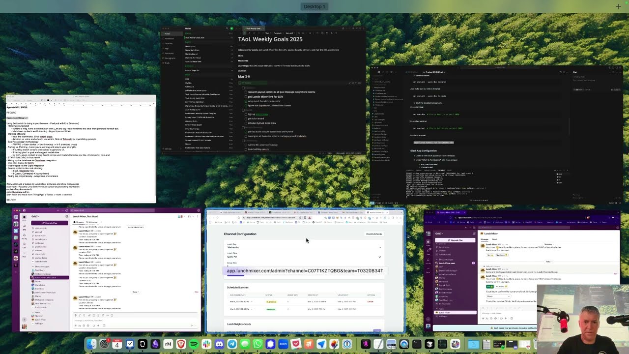Select 'Desktop 1' space label
Image resolution: width=629 pixels, height=354 pixels.
(314, 6)
